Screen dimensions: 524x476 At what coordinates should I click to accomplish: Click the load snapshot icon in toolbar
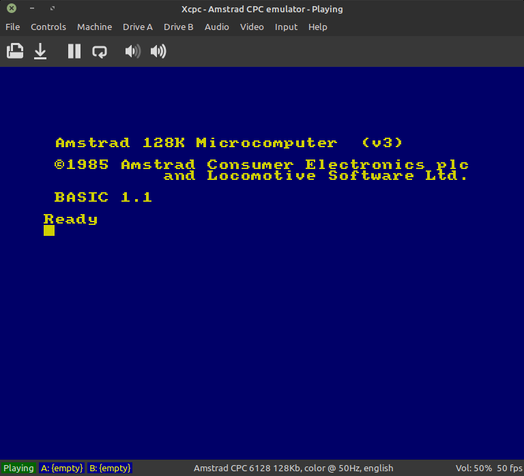15,51
